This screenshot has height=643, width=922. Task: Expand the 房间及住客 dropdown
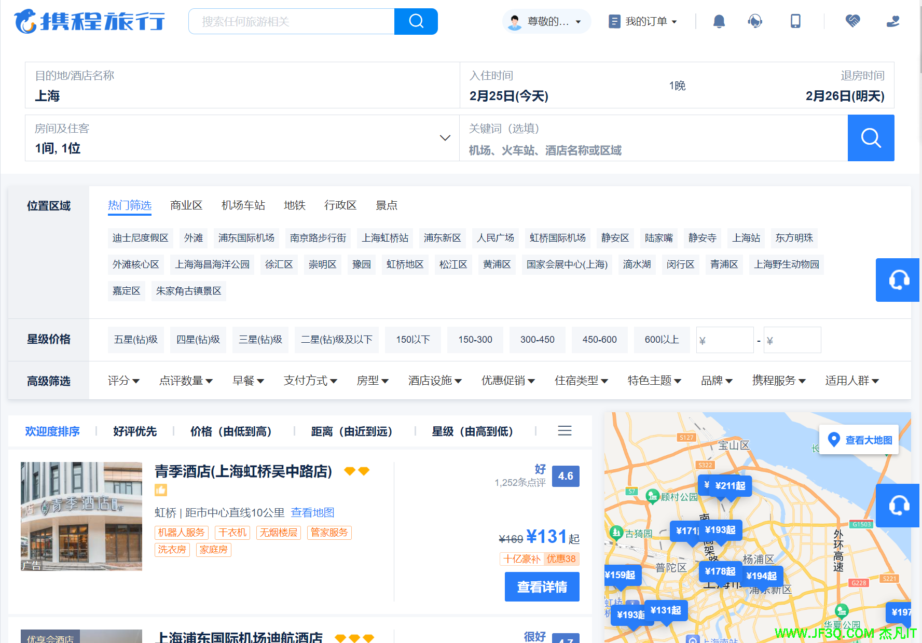(x=445, y=138)
